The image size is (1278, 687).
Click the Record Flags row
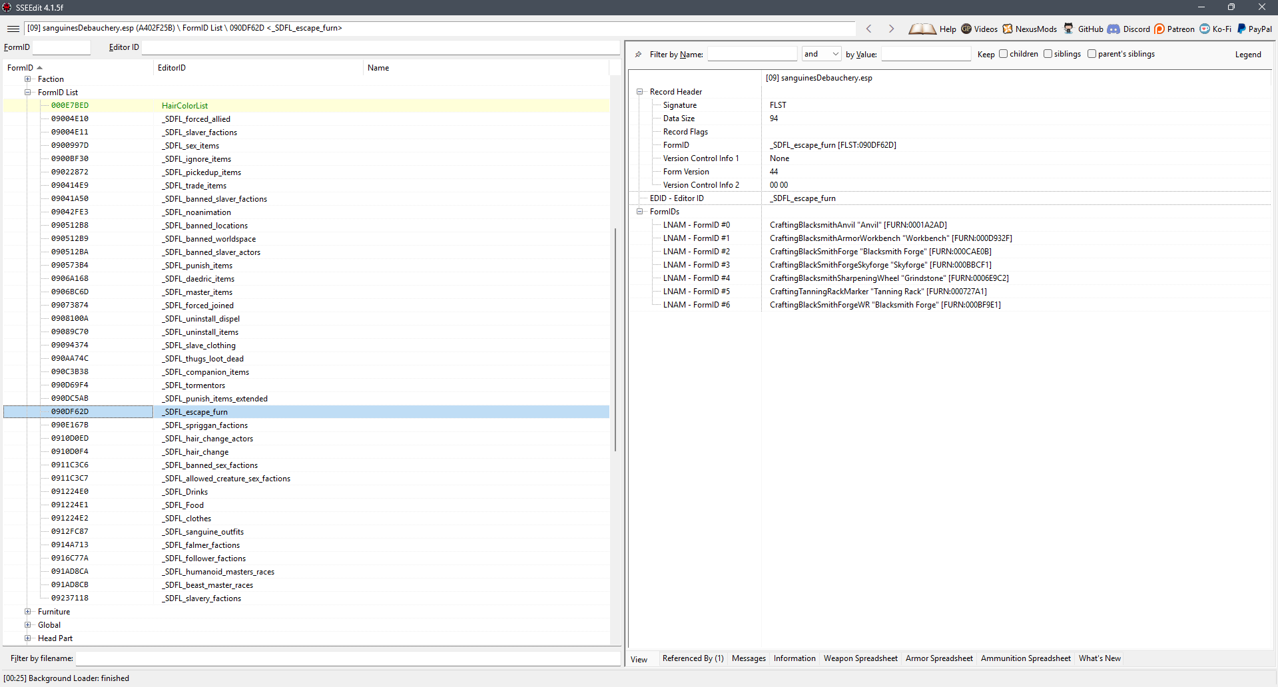pyautogui.click(x=949, y=132)
